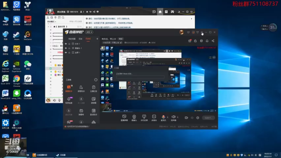
Task: Toggle the YY speaker icon at bottom
Action: click(x=54, y=100)
